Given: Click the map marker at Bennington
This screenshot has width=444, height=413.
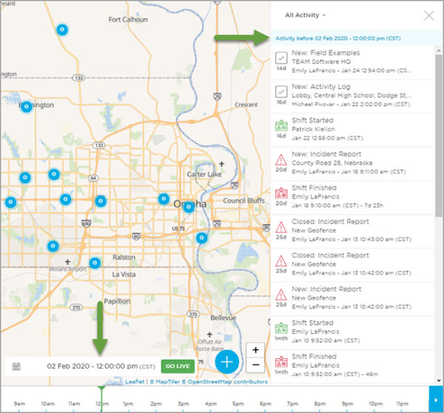Looking at the screenshot, I should coord(27,107).
